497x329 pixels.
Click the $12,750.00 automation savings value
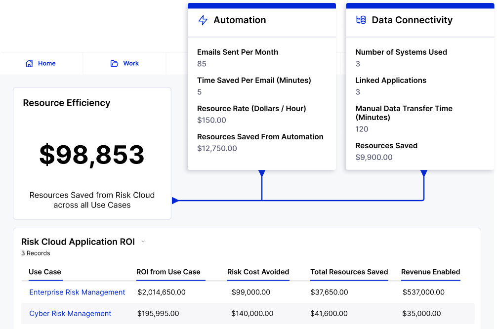(x=217, y=148)
